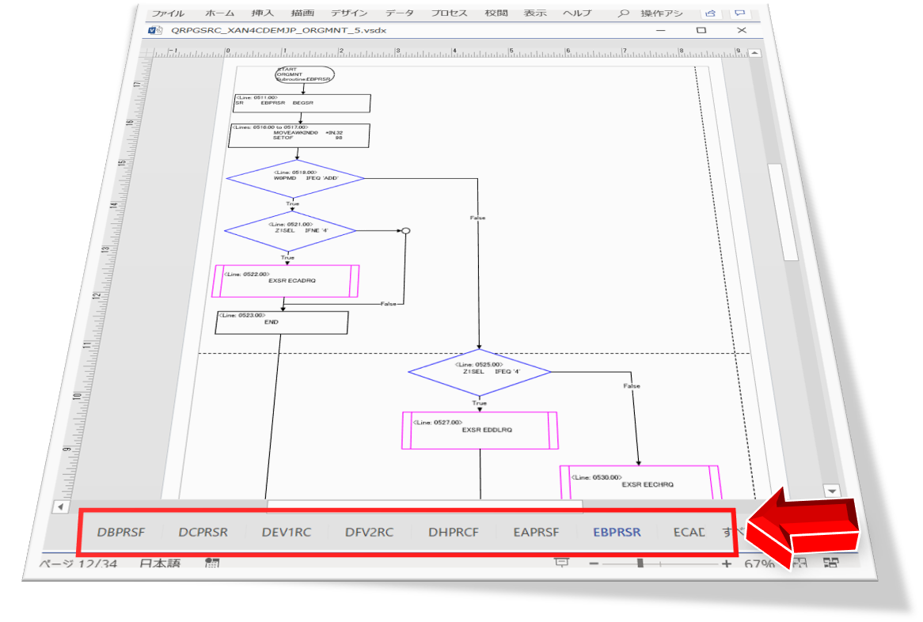Viewport: 923px width, 622px height.
Task: Click the Share icon in ribbon
Action: click(711, 13)
